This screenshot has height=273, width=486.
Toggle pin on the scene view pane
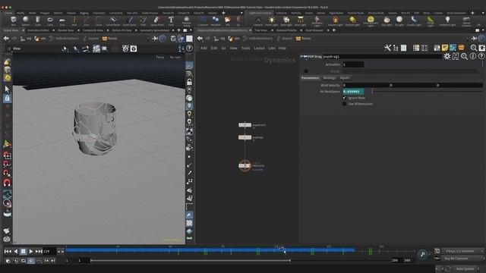click(155, 39)
